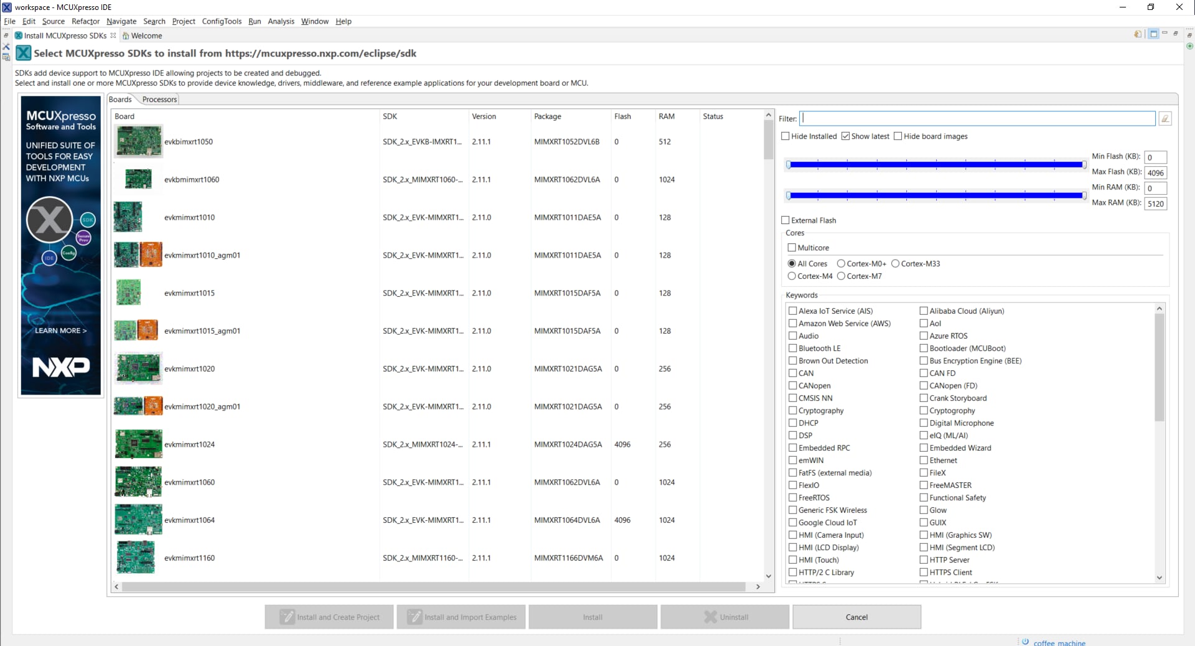
Task: Clear the filter text with the eraser icon
Action: [1165, 119]
